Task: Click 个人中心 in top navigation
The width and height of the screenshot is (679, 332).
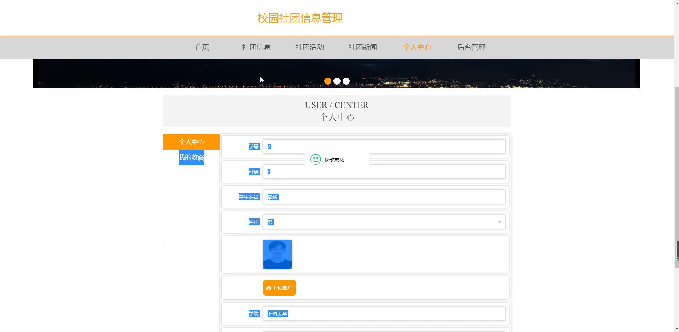Action: click(x=417, y=47)
